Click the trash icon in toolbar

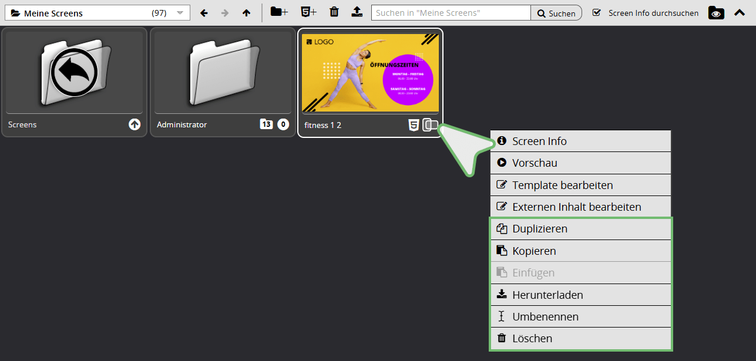pos(334,12)
